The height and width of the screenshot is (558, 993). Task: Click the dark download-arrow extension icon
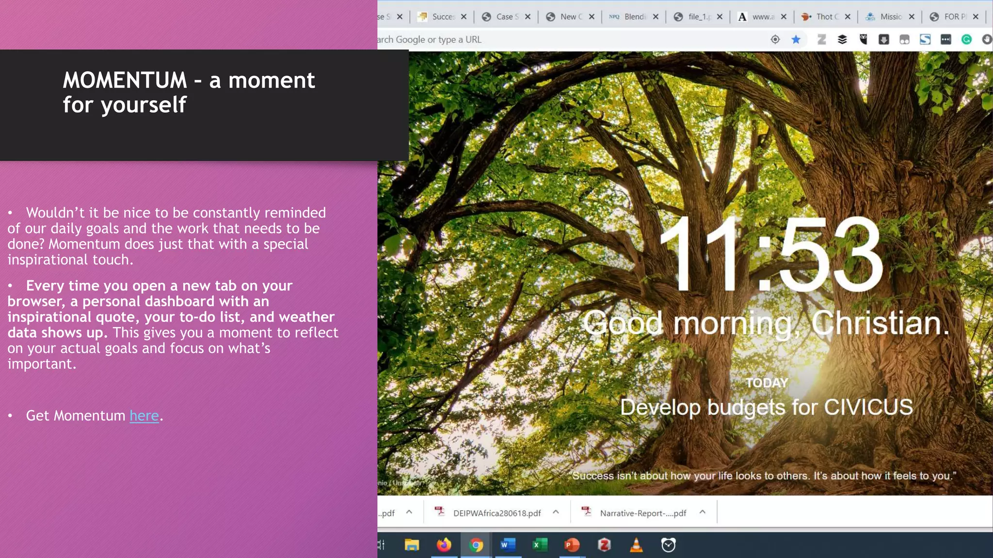pos(883,40)
